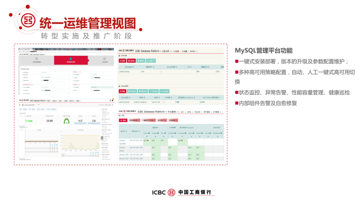Click sort icon on Direct Memory最大容量 column
The image size is (362, 203).
pos(219,97)
